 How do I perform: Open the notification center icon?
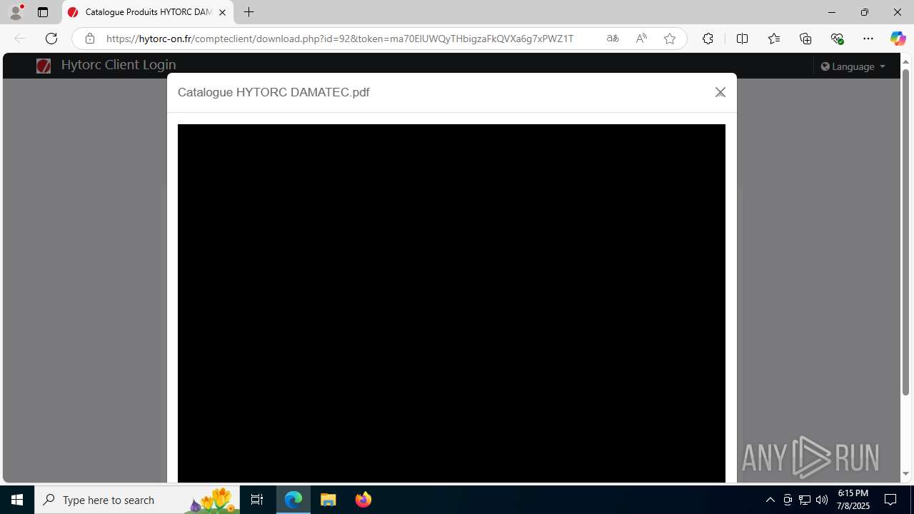pos(890,500)
